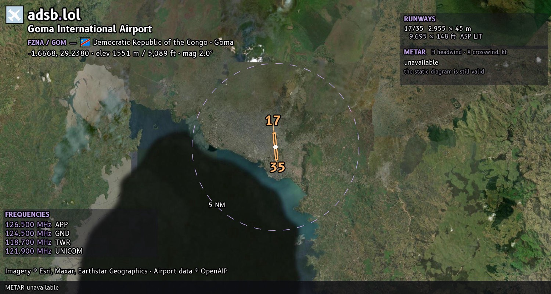Click the adsb.lol airplane logo icon
Screen dimensions: 551x294
coord(15,15)
